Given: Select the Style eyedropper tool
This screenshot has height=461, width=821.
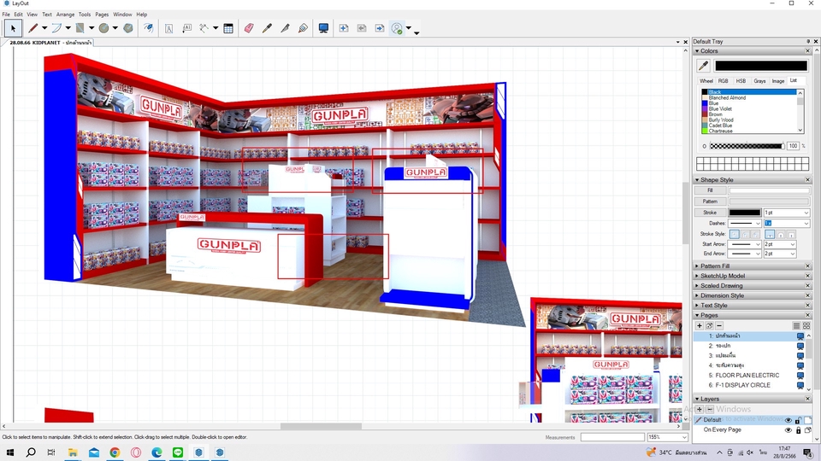Looking at the screenshot, I should [267, 28].
